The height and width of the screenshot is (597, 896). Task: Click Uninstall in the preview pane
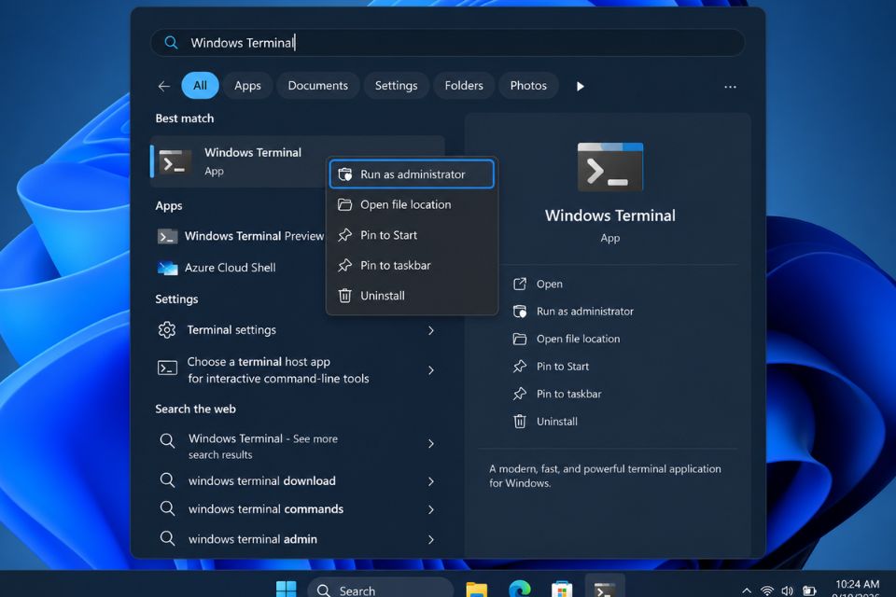pyautogui.click(x=556, y=421)
